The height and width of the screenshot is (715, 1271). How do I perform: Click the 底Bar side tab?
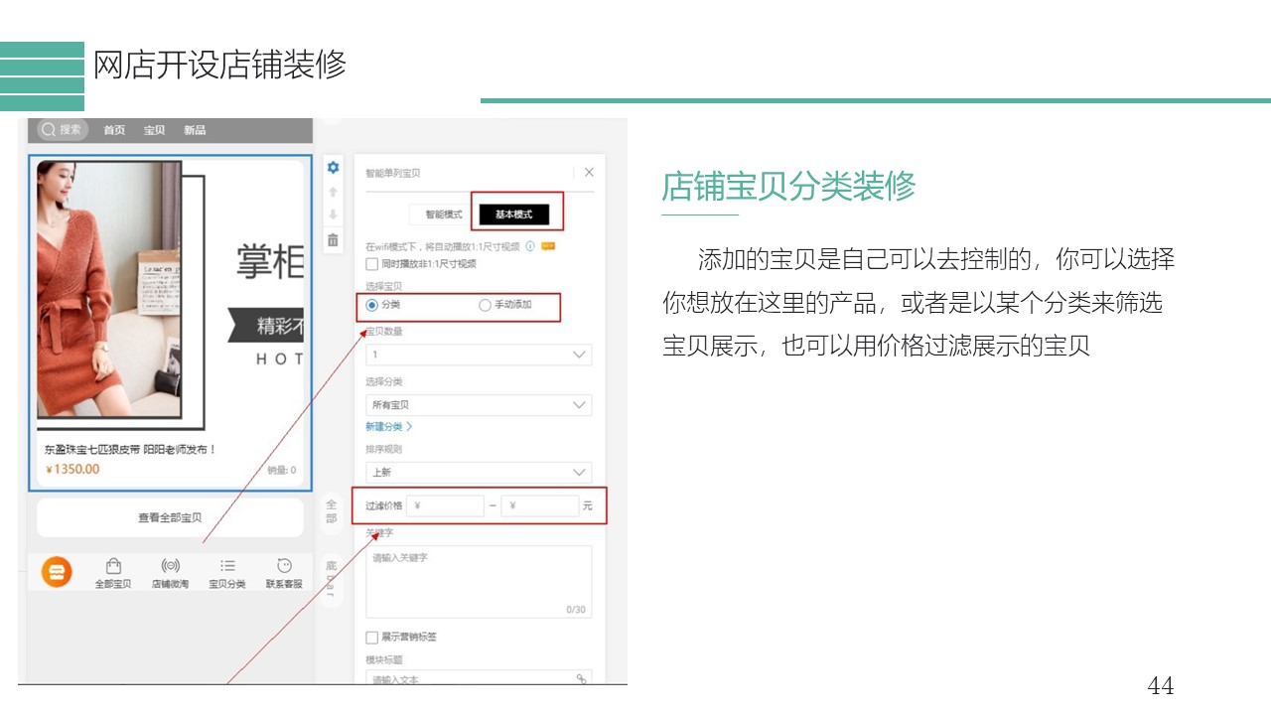coord(332,579)
